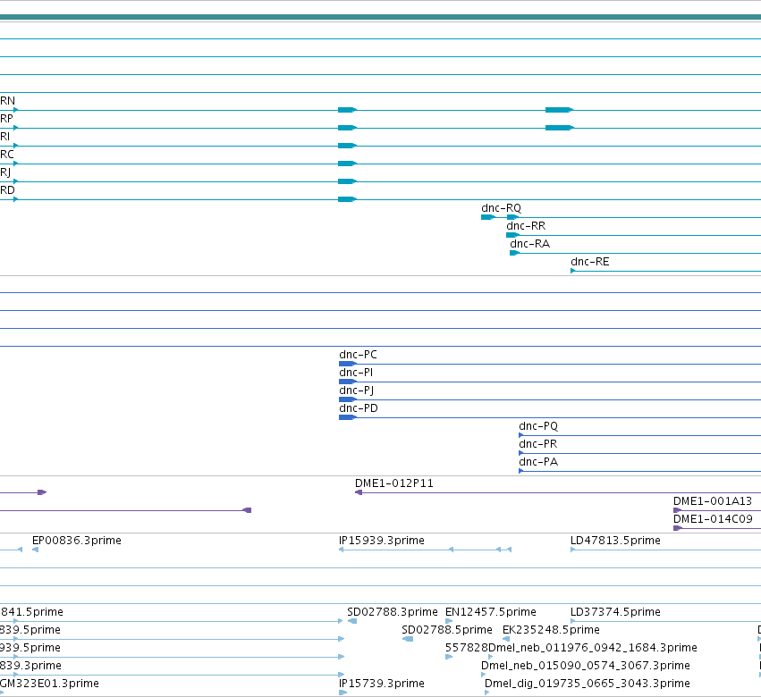Image resolution: width=761 pixels, height=697 pixels.
Task: Click the IP15939.3prime EST label
Action: click(382, 541)
